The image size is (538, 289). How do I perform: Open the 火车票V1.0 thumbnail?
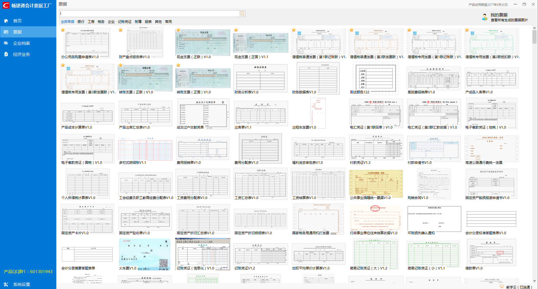(x=145, y=255)
